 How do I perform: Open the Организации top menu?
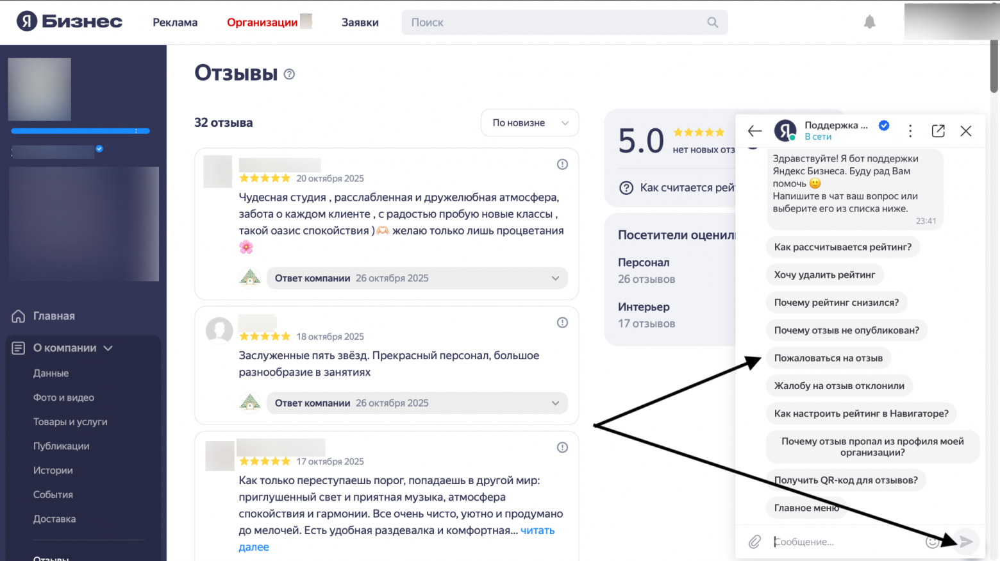coord(262,22)
